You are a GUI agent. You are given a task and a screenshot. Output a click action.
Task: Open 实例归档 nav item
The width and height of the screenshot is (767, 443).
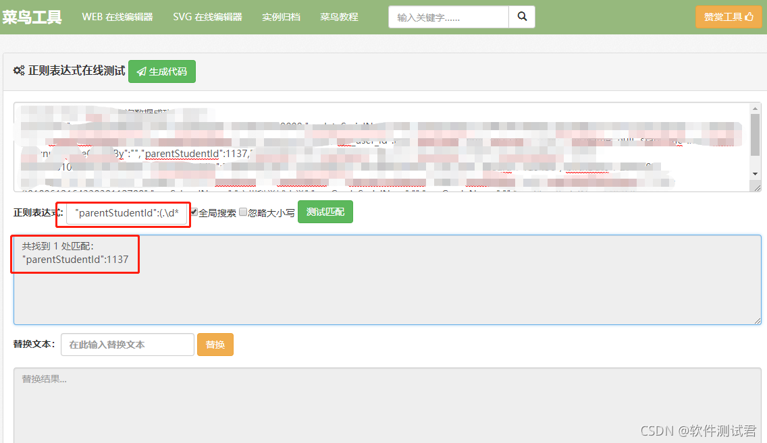coord(281,17)
